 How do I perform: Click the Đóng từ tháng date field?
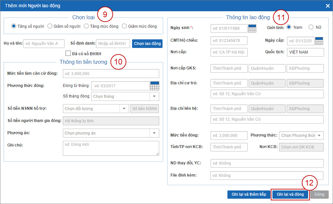point(120,86)
